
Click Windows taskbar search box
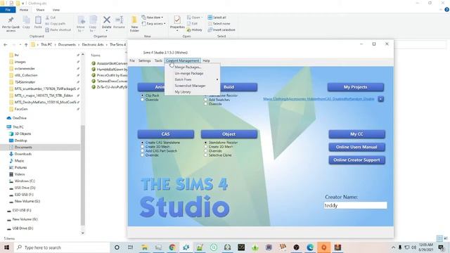(61, 247)
